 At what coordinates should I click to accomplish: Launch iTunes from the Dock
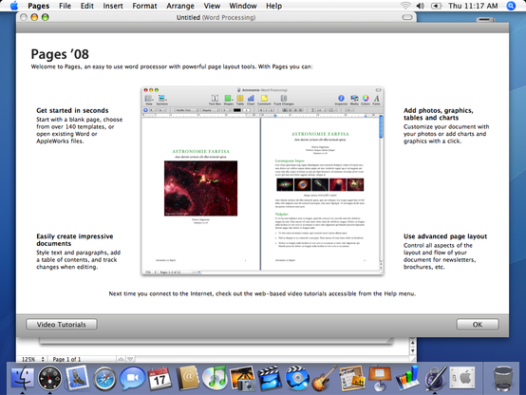215,378
